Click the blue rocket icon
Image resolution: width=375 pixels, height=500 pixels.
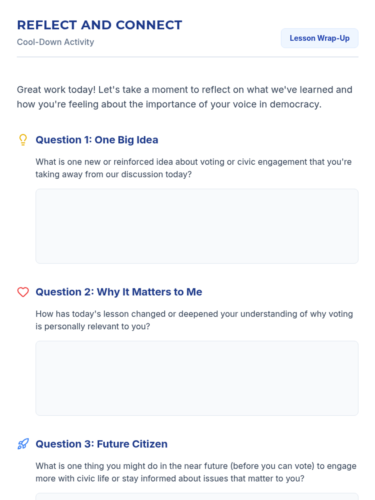23,444
